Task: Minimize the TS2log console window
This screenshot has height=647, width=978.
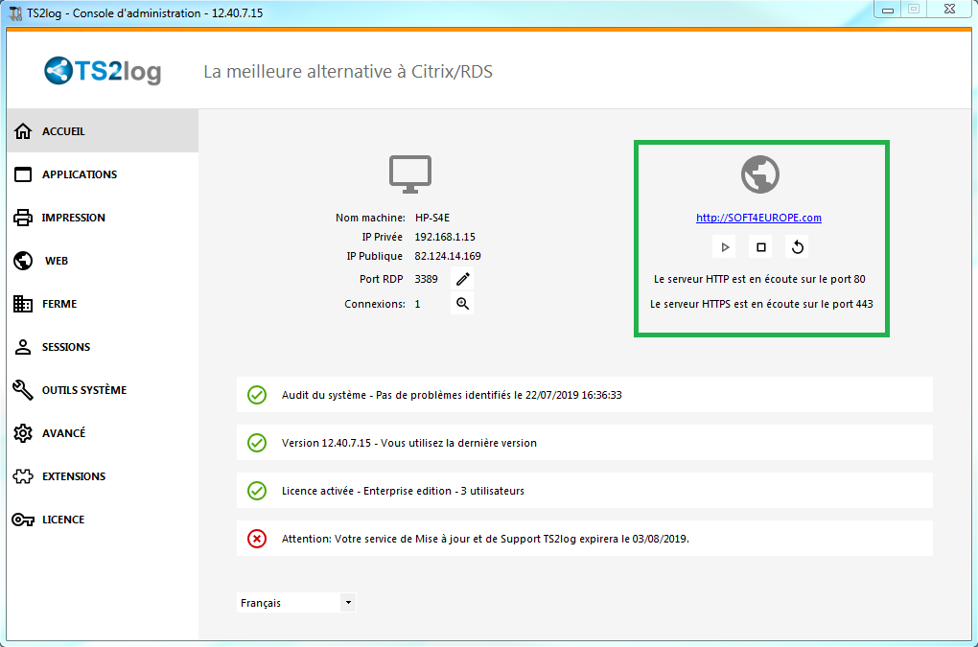Action: click(888, 10)
